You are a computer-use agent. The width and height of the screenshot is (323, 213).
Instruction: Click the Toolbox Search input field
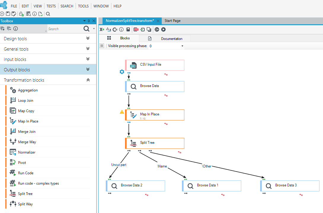[x=65, y=29]
